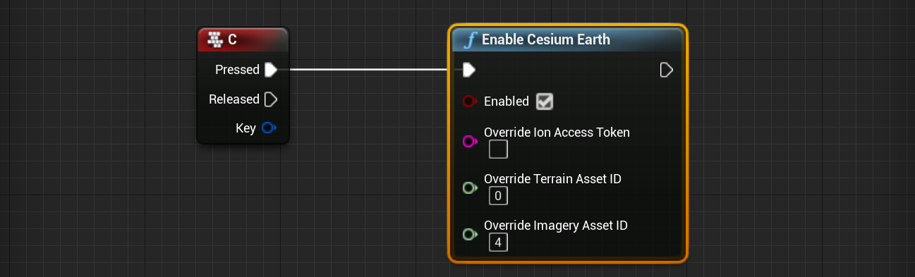Select the Enable Cesium Earth node title

[x=568, y=40]
